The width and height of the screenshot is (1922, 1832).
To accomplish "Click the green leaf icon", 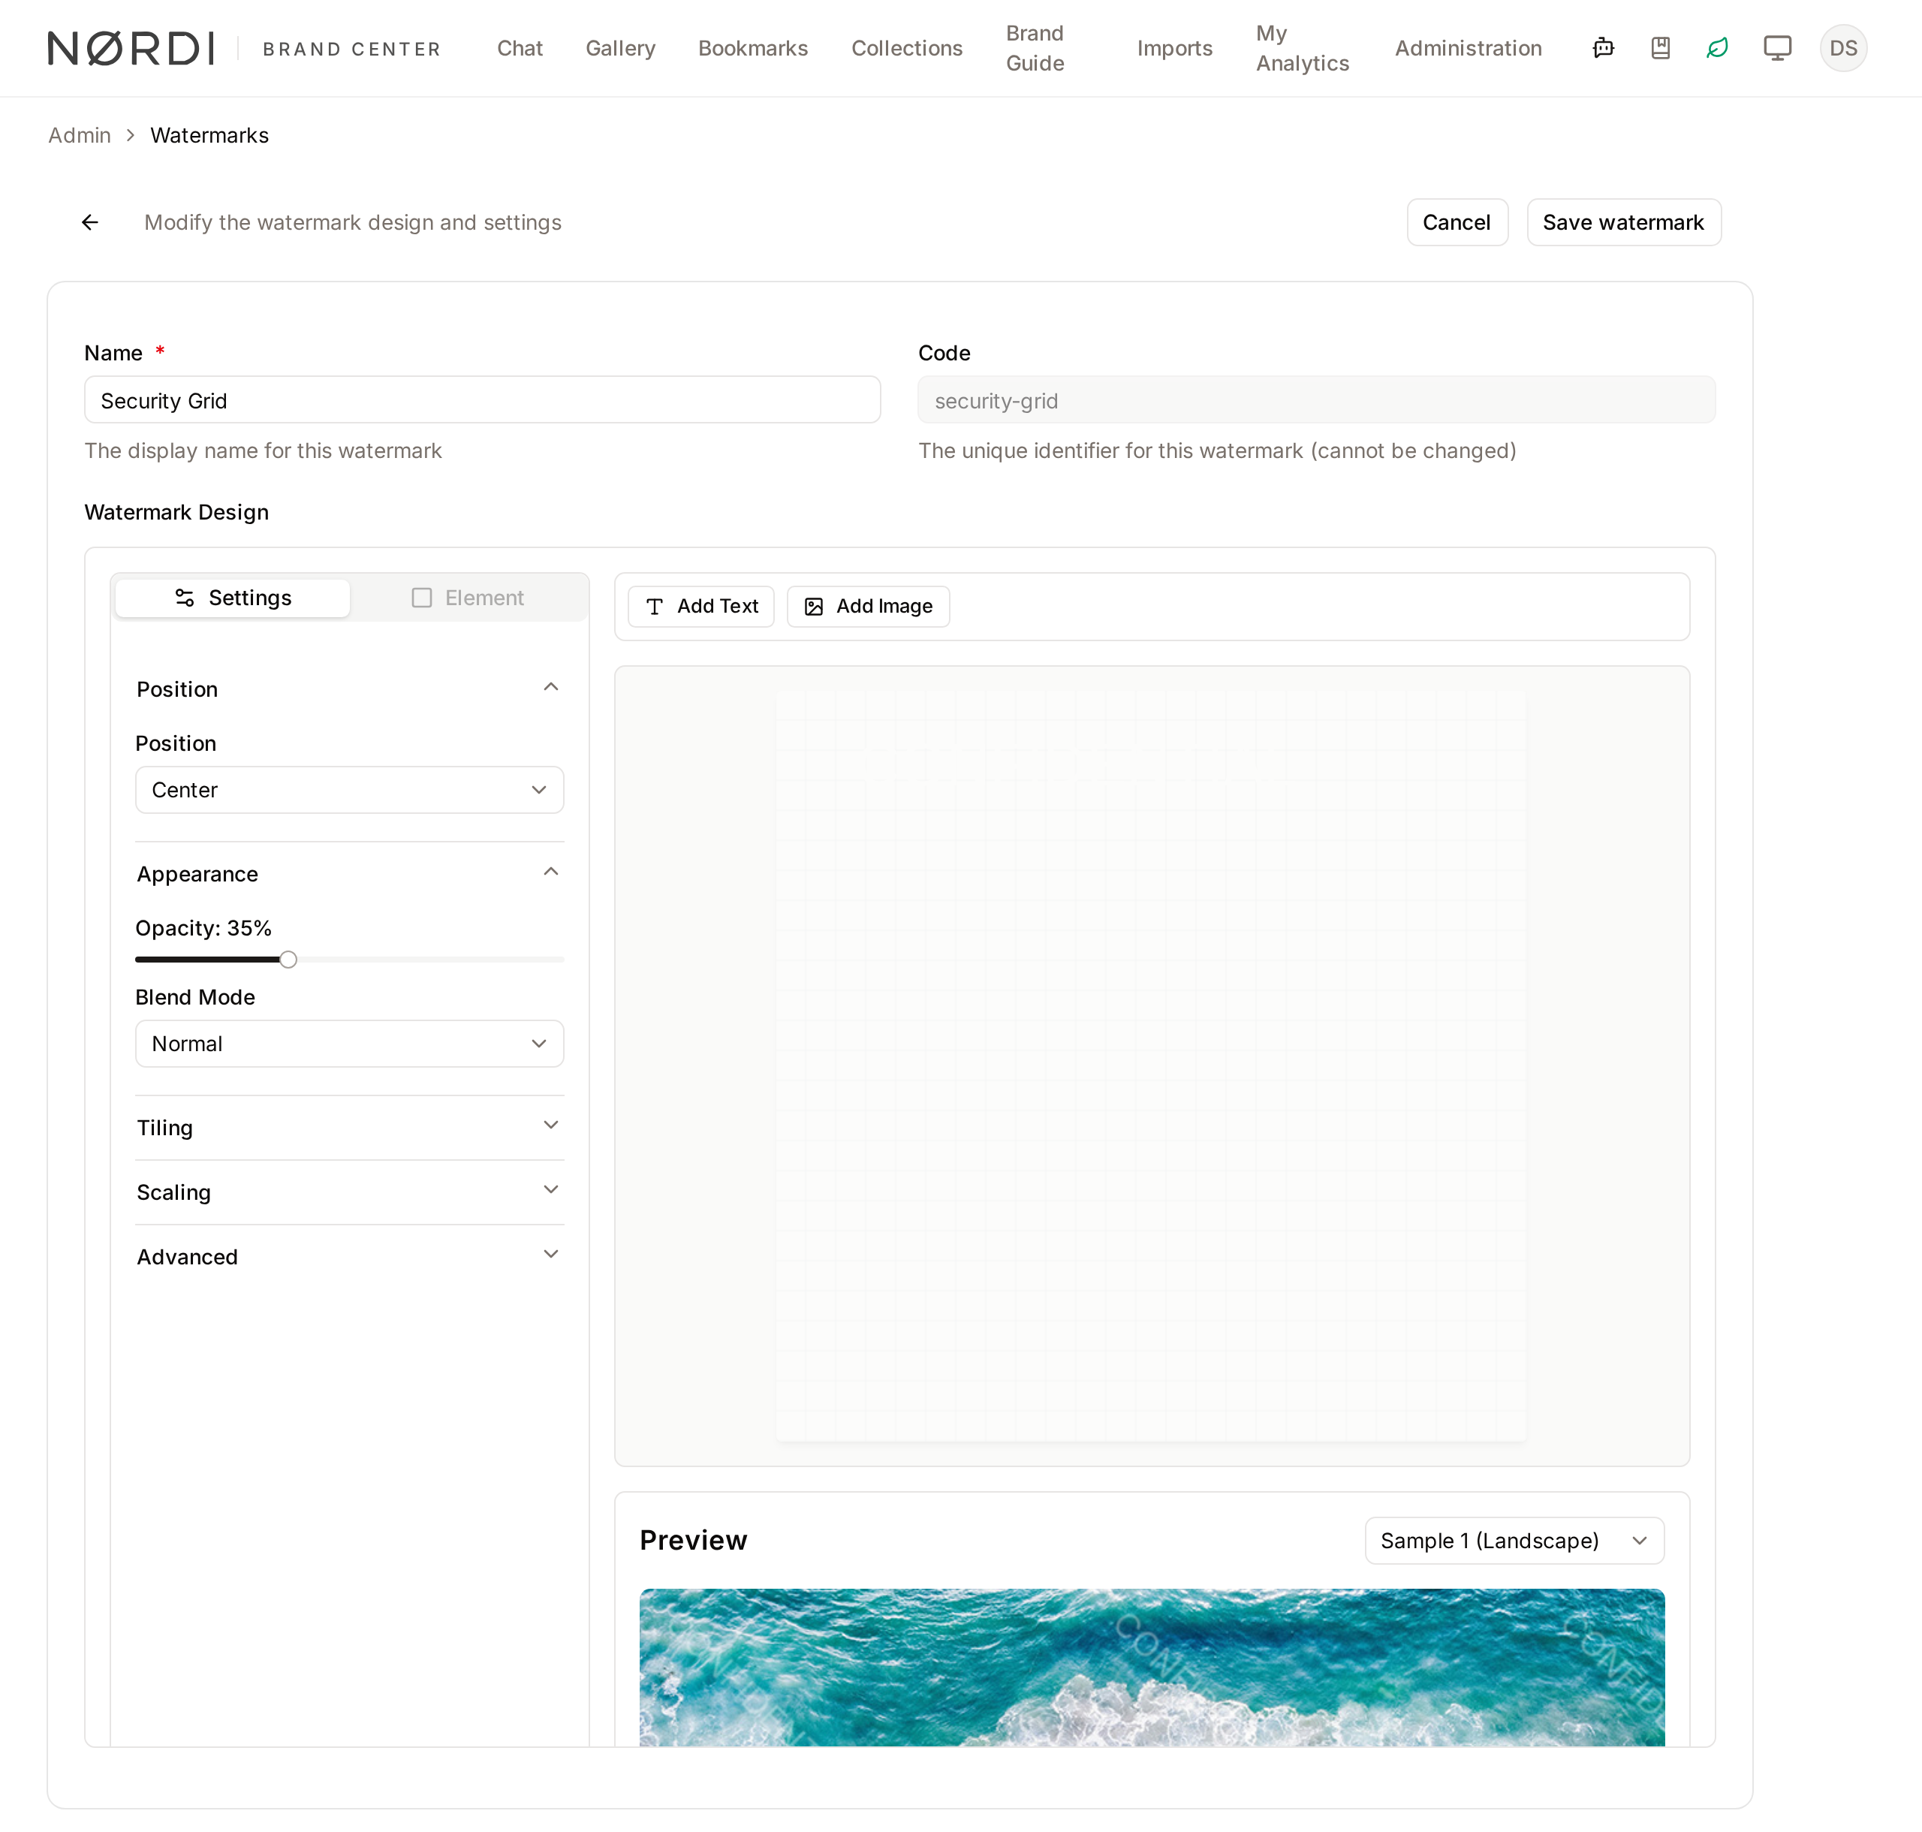I will pyautogui.click(x=1718, y=48).
